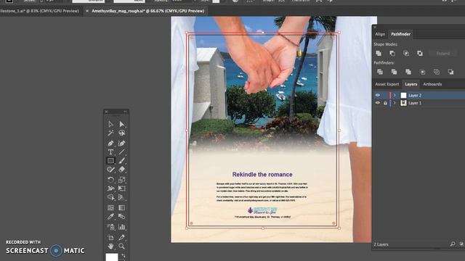Viewport: 465px width, 261px height.
Task: Expand Layer 2 contents arrow
Action: (x=395, y=95)
